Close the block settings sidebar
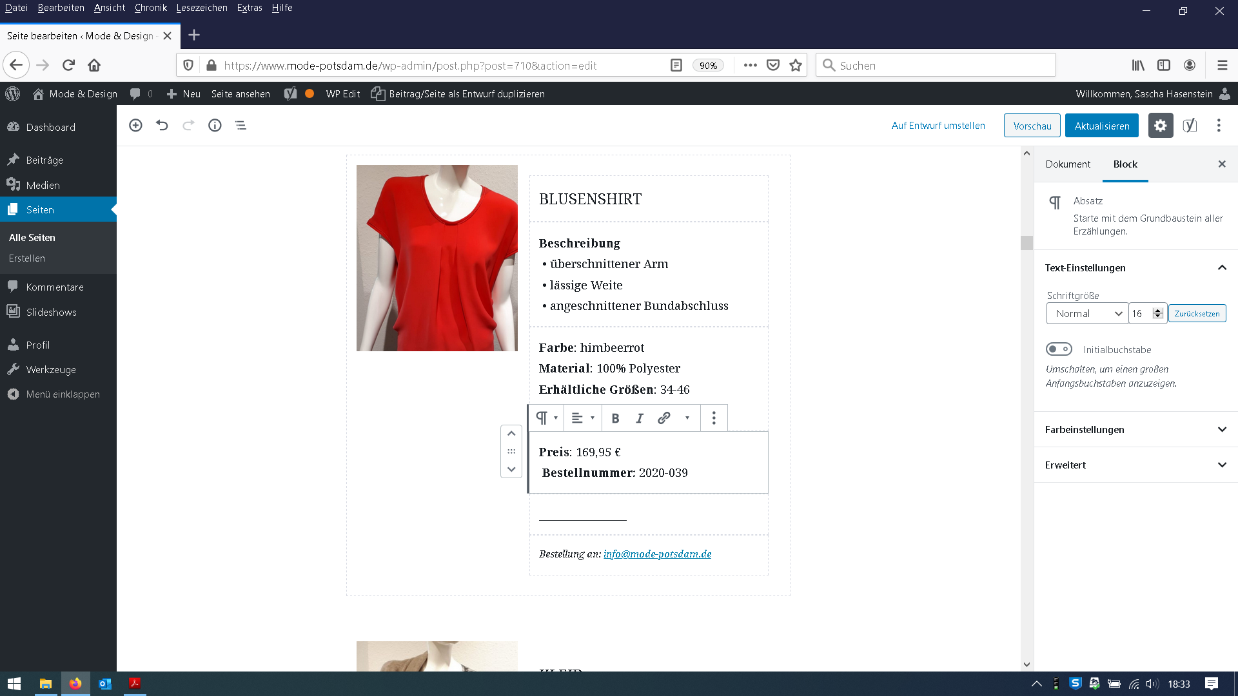Image resolution: width=1238 pixels, height=696 pixels. coord(1222,164)
